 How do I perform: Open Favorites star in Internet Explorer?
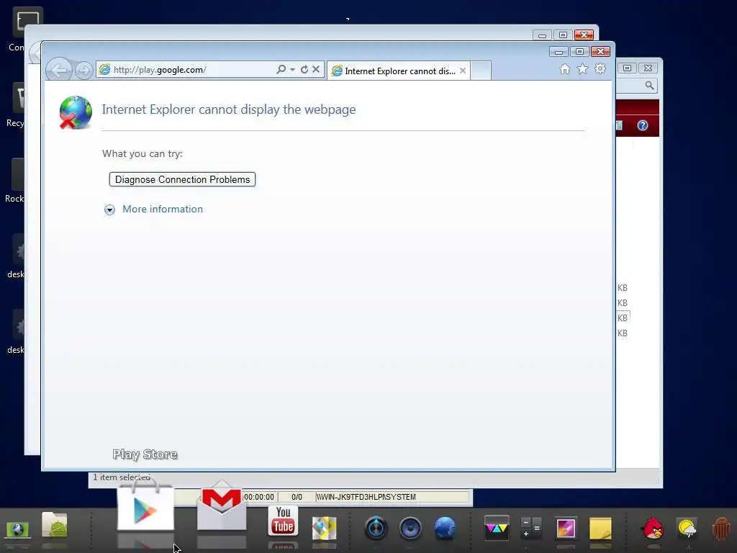(x=582, y=69)
